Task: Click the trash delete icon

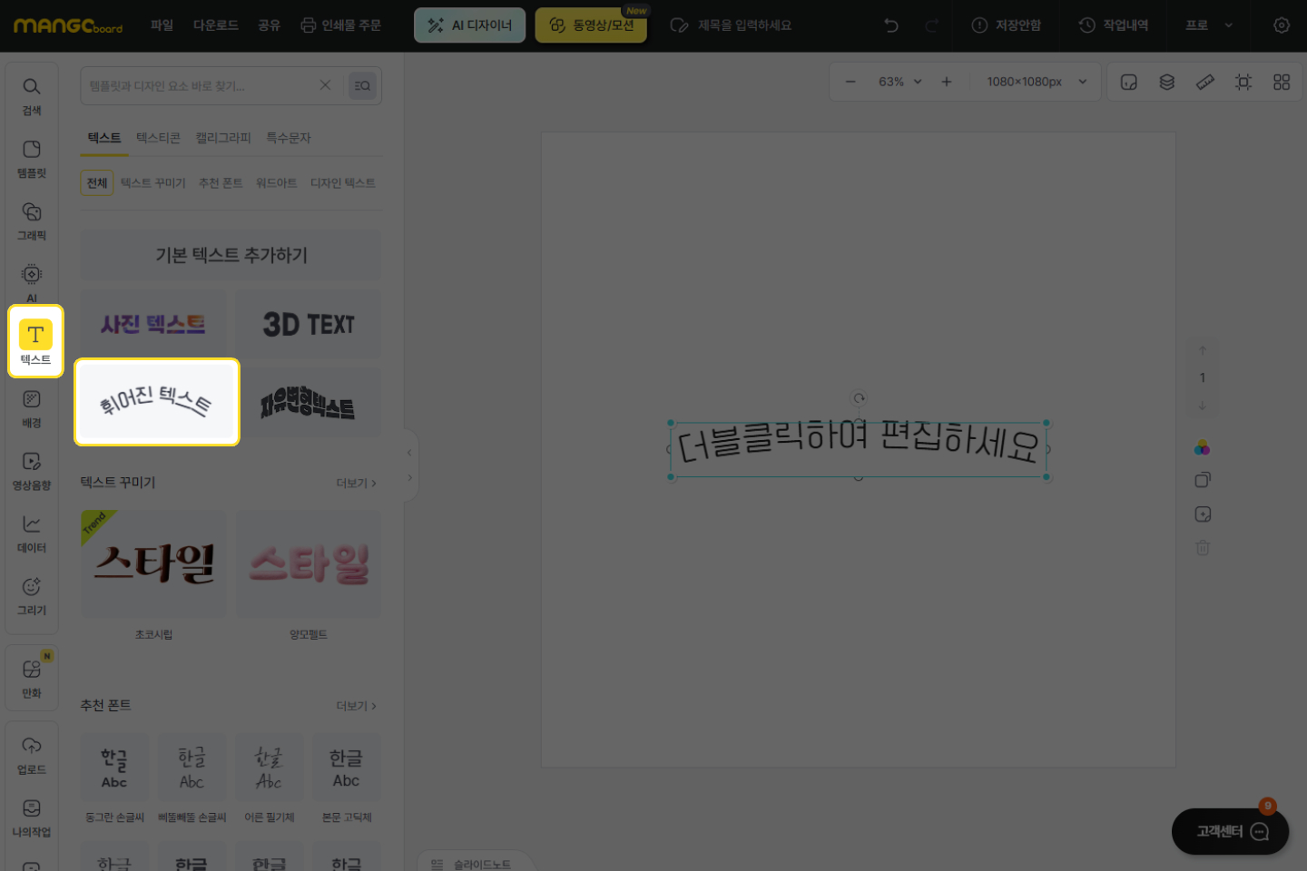Action: 1203,548
